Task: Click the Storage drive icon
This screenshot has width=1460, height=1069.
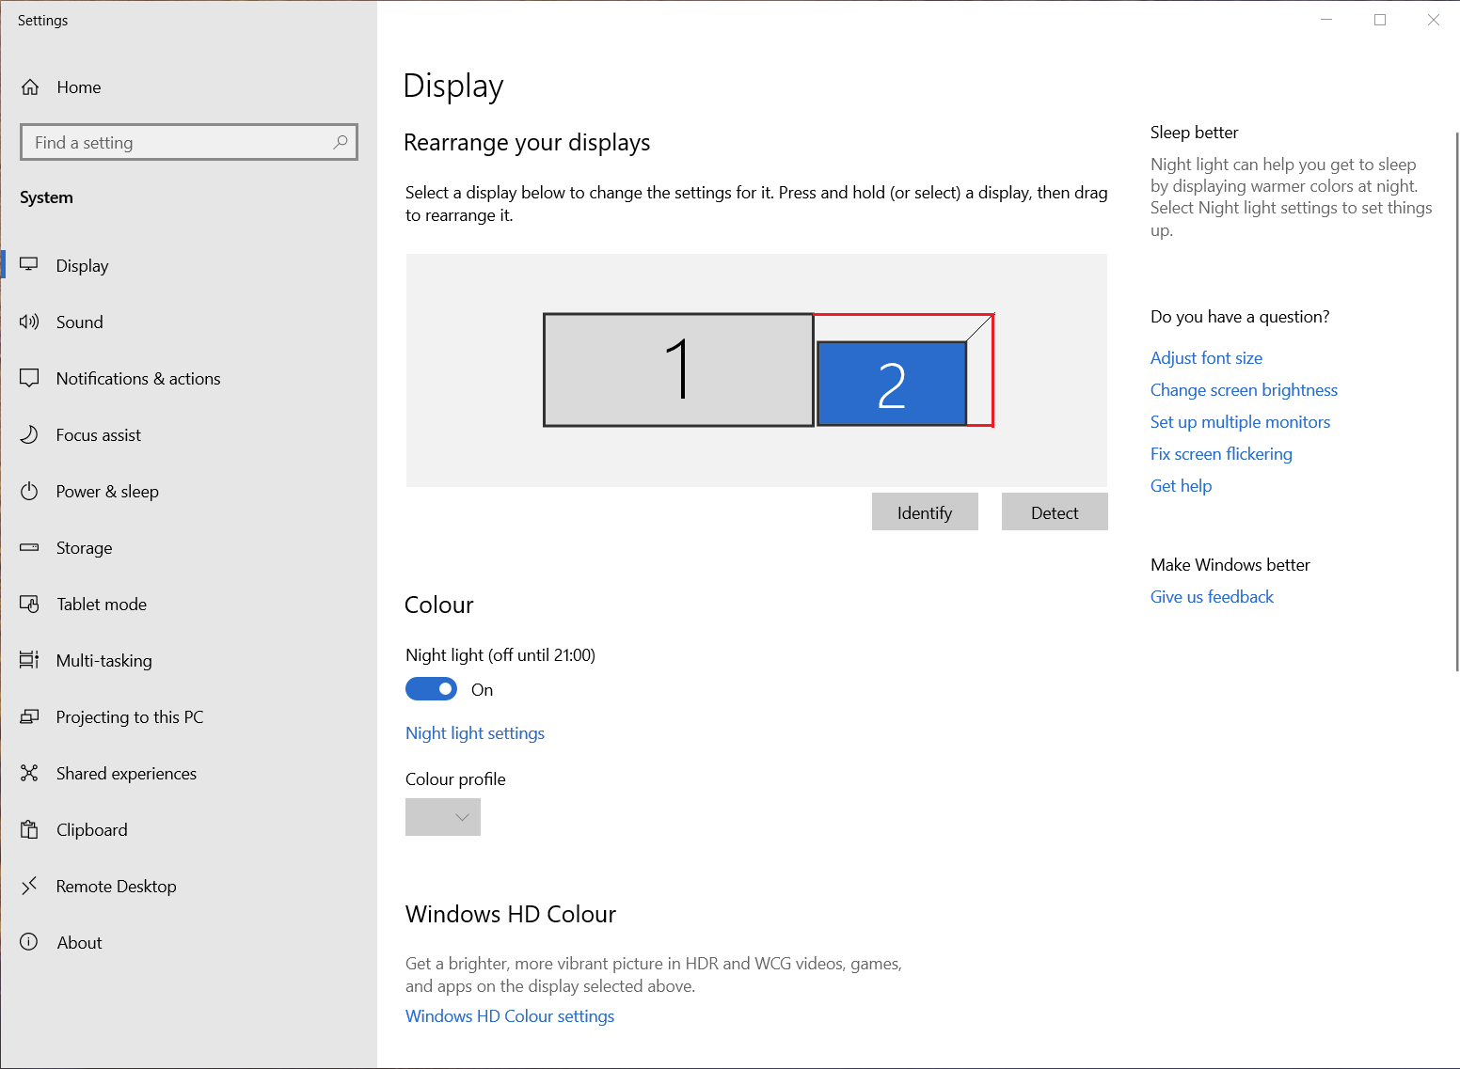Action: pos(29,547)
